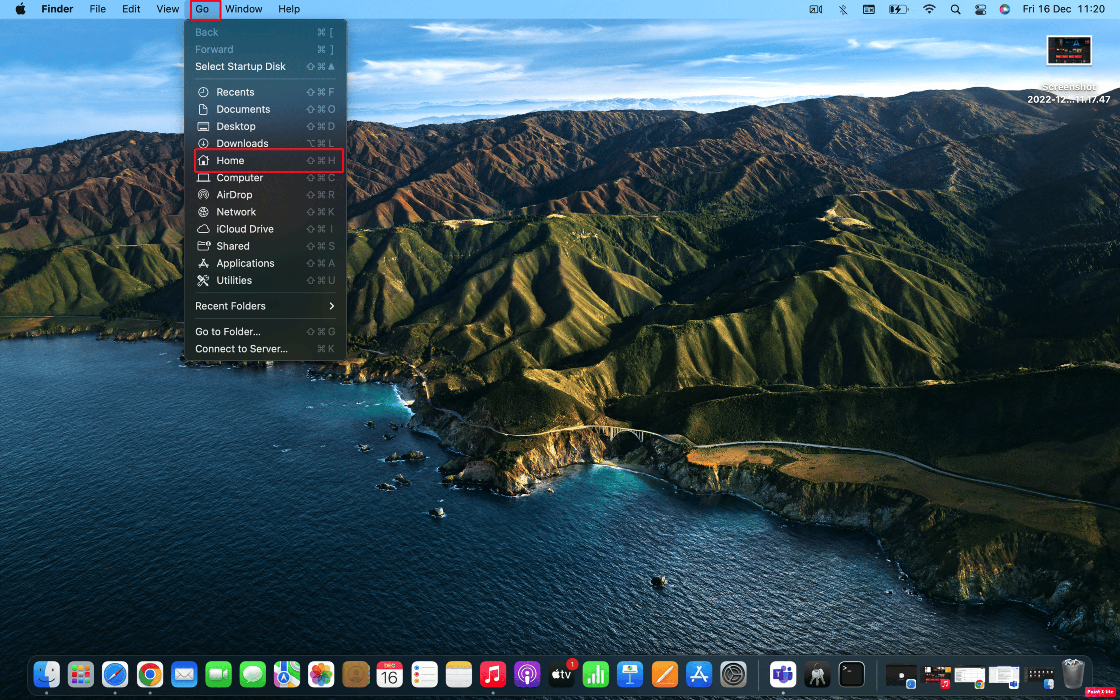Open the Music app in dock
The image size is (1120, 700).
493,675
